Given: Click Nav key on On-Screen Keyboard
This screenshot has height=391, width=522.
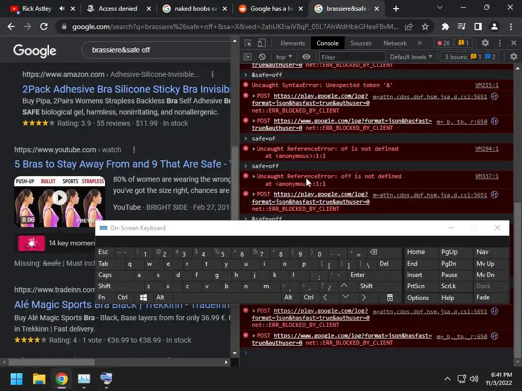Looking at the screenshot, I should point(491,252).
